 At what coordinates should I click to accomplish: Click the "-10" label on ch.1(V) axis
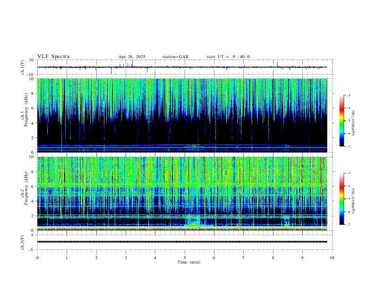[31, 75]
